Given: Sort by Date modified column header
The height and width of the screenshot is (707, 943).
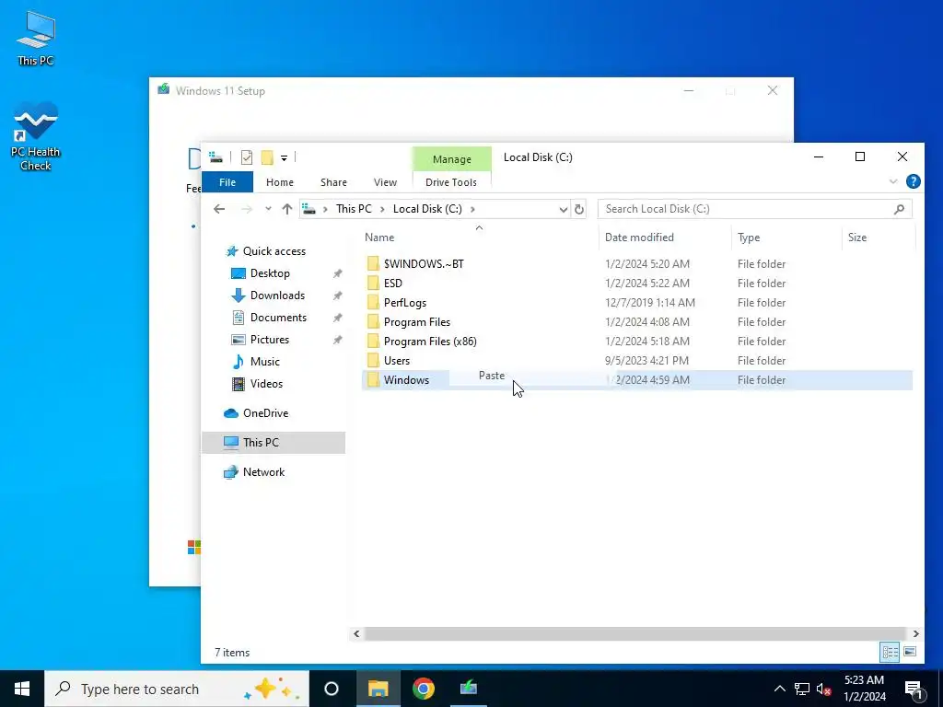Looking at the screenshot, I should [x=639, y=238].
